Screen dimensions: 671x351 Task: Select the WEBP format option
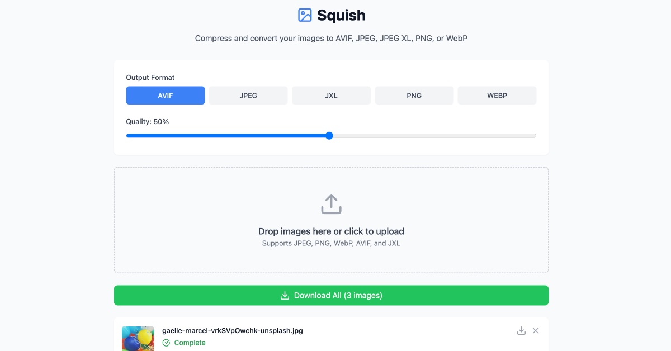click(x=497, y=95)
